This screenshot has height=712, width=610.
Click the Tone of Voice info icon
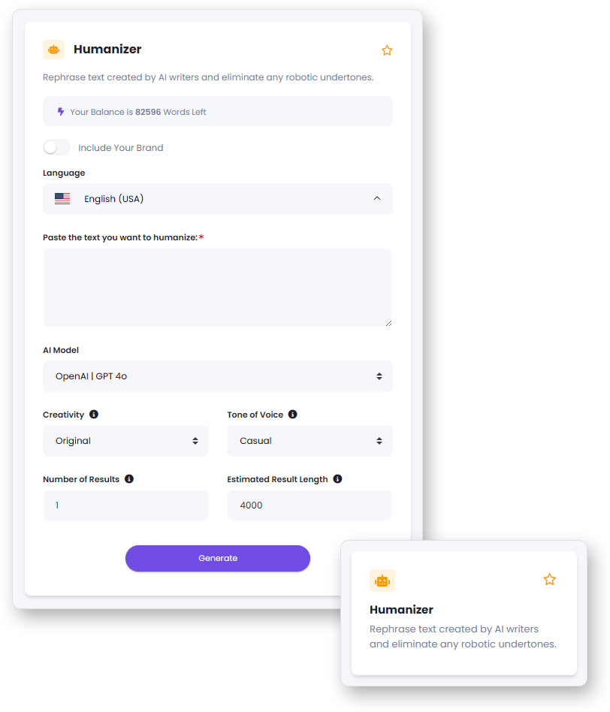pyautogui.click(x=292, y=415)
